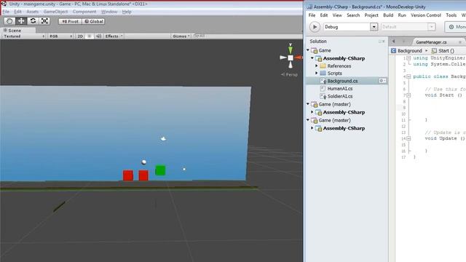The height and width of the screenshot is (262, 466).
Task: Select the Move tool in Unity toolbar
Action: [21, 21]
